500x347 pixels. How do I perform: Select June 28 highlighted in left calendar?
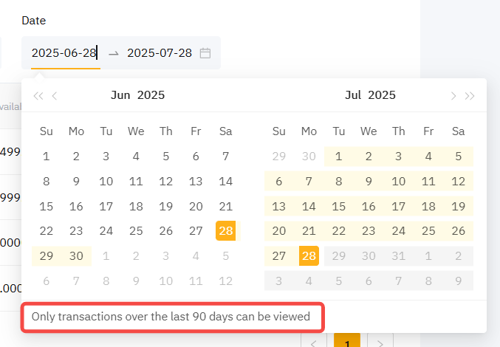pos(226,231)
